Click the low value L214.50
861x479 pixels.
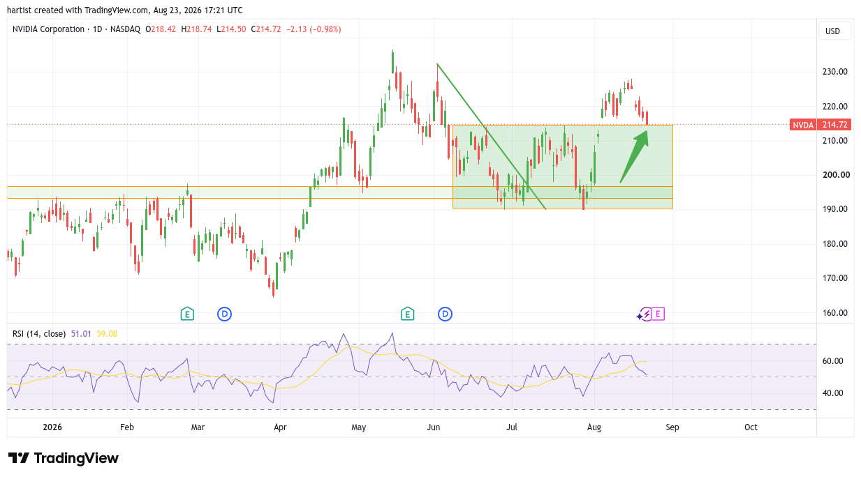tap(230, 29)
